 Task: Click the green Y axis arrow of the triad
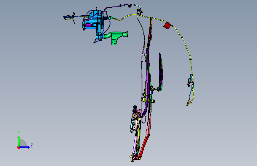tap(19, 141)
